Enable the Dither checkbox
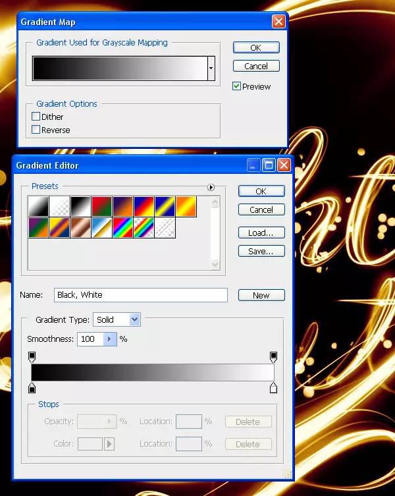Screen dimensions: 395x496 tap(36, 117)
